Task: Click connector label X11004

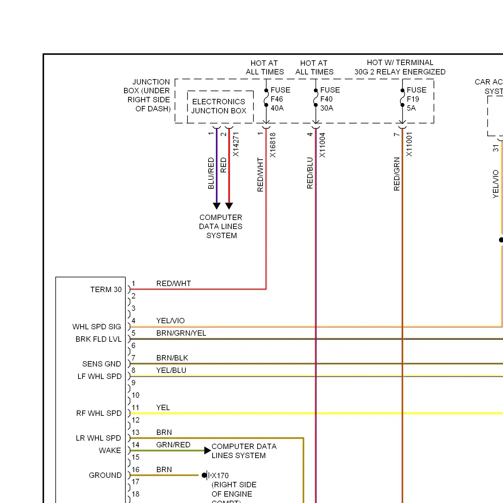Action: (x=322, y=145)
